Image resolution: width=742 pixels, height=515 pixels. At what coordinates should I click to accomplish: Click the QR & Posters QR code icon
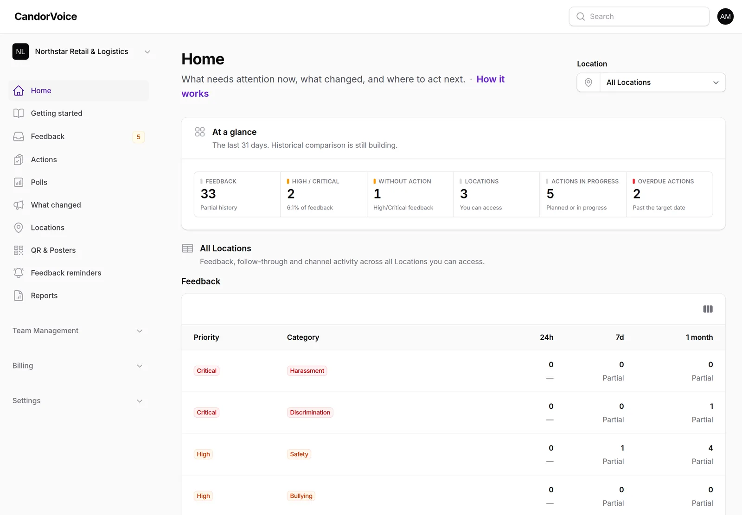19,251
